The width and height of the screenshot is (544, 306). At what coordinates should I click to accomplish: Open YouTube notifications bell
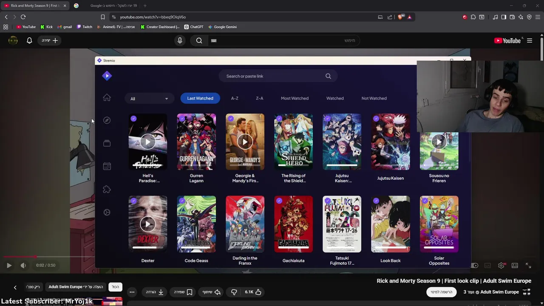pyautogui.click(x=29, y=40)
